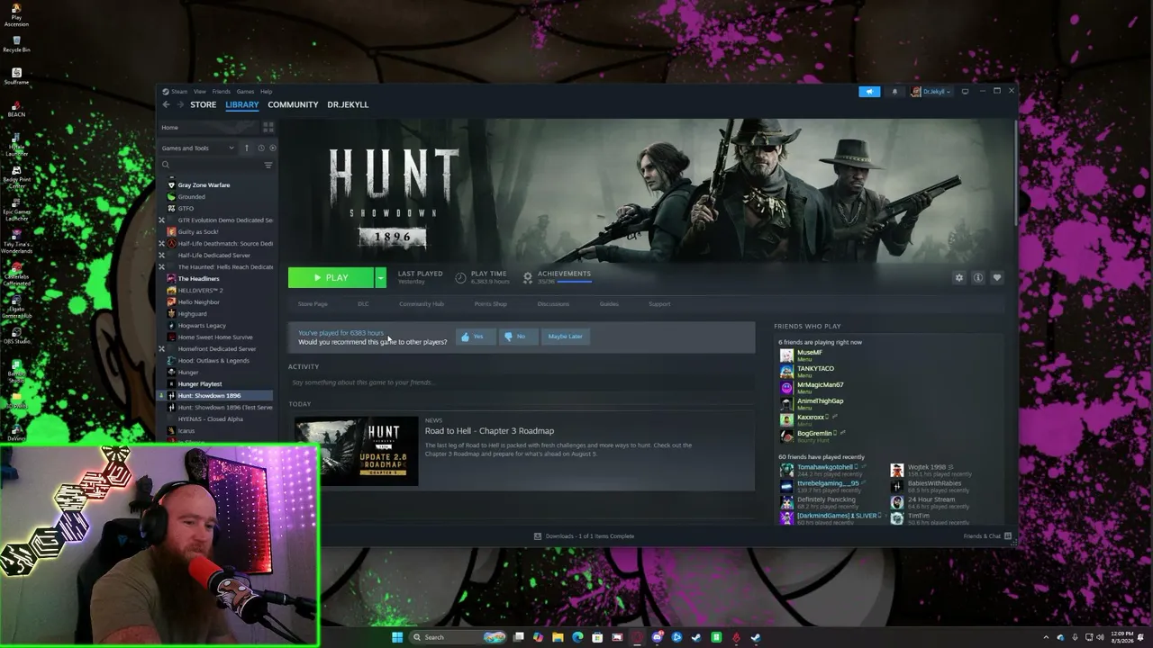Viewport: 1153px width, 648px height.
Task: Select The Headliners in library list
Action: click(x=198, y=279)
